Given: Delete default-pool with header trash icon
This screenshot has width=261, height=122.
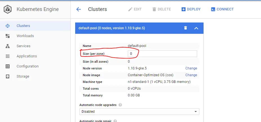Looking at the screenshot, I should [x=186, y=28].
